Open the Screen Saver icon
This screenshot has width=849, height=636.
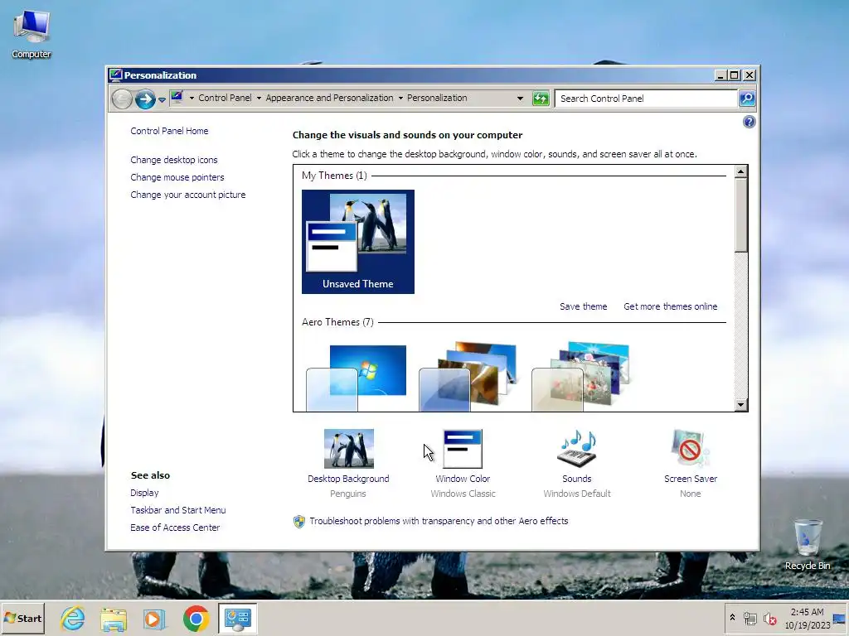(x=690, y=448)
